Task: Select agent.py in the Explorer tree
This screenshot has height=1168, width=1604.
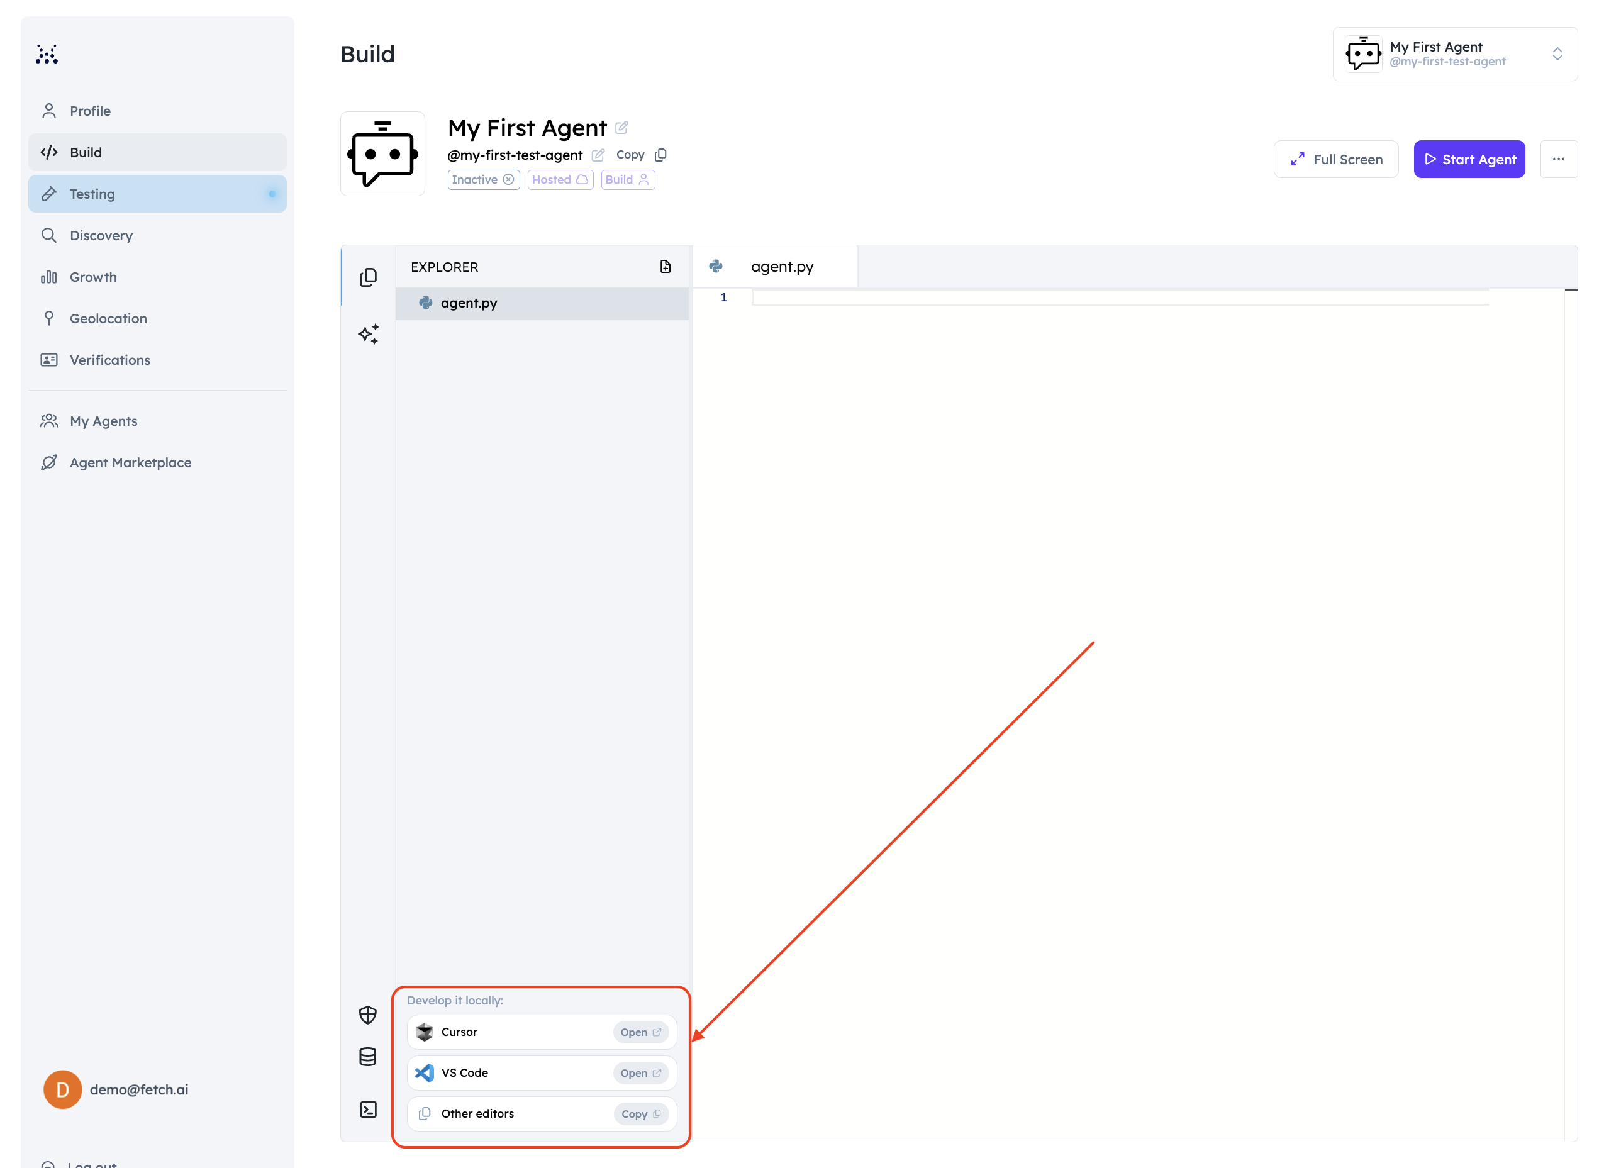Action: coord(542,303)
